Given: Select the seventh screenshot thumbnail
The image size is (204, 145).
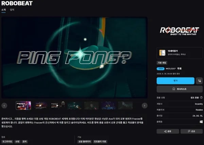Looking at the screenshot, I should coord(125,105).
